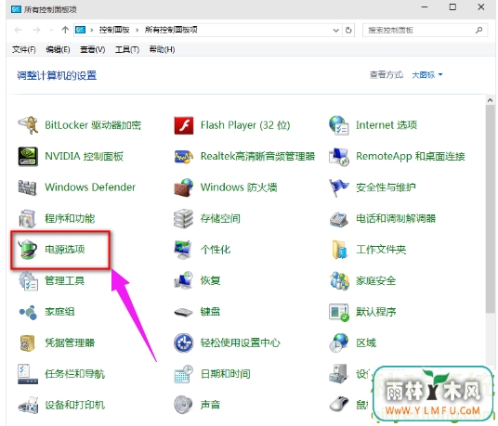Open 查看(V) menu
498x426 pixels.
pyautogui.click(x=92, y=49)
